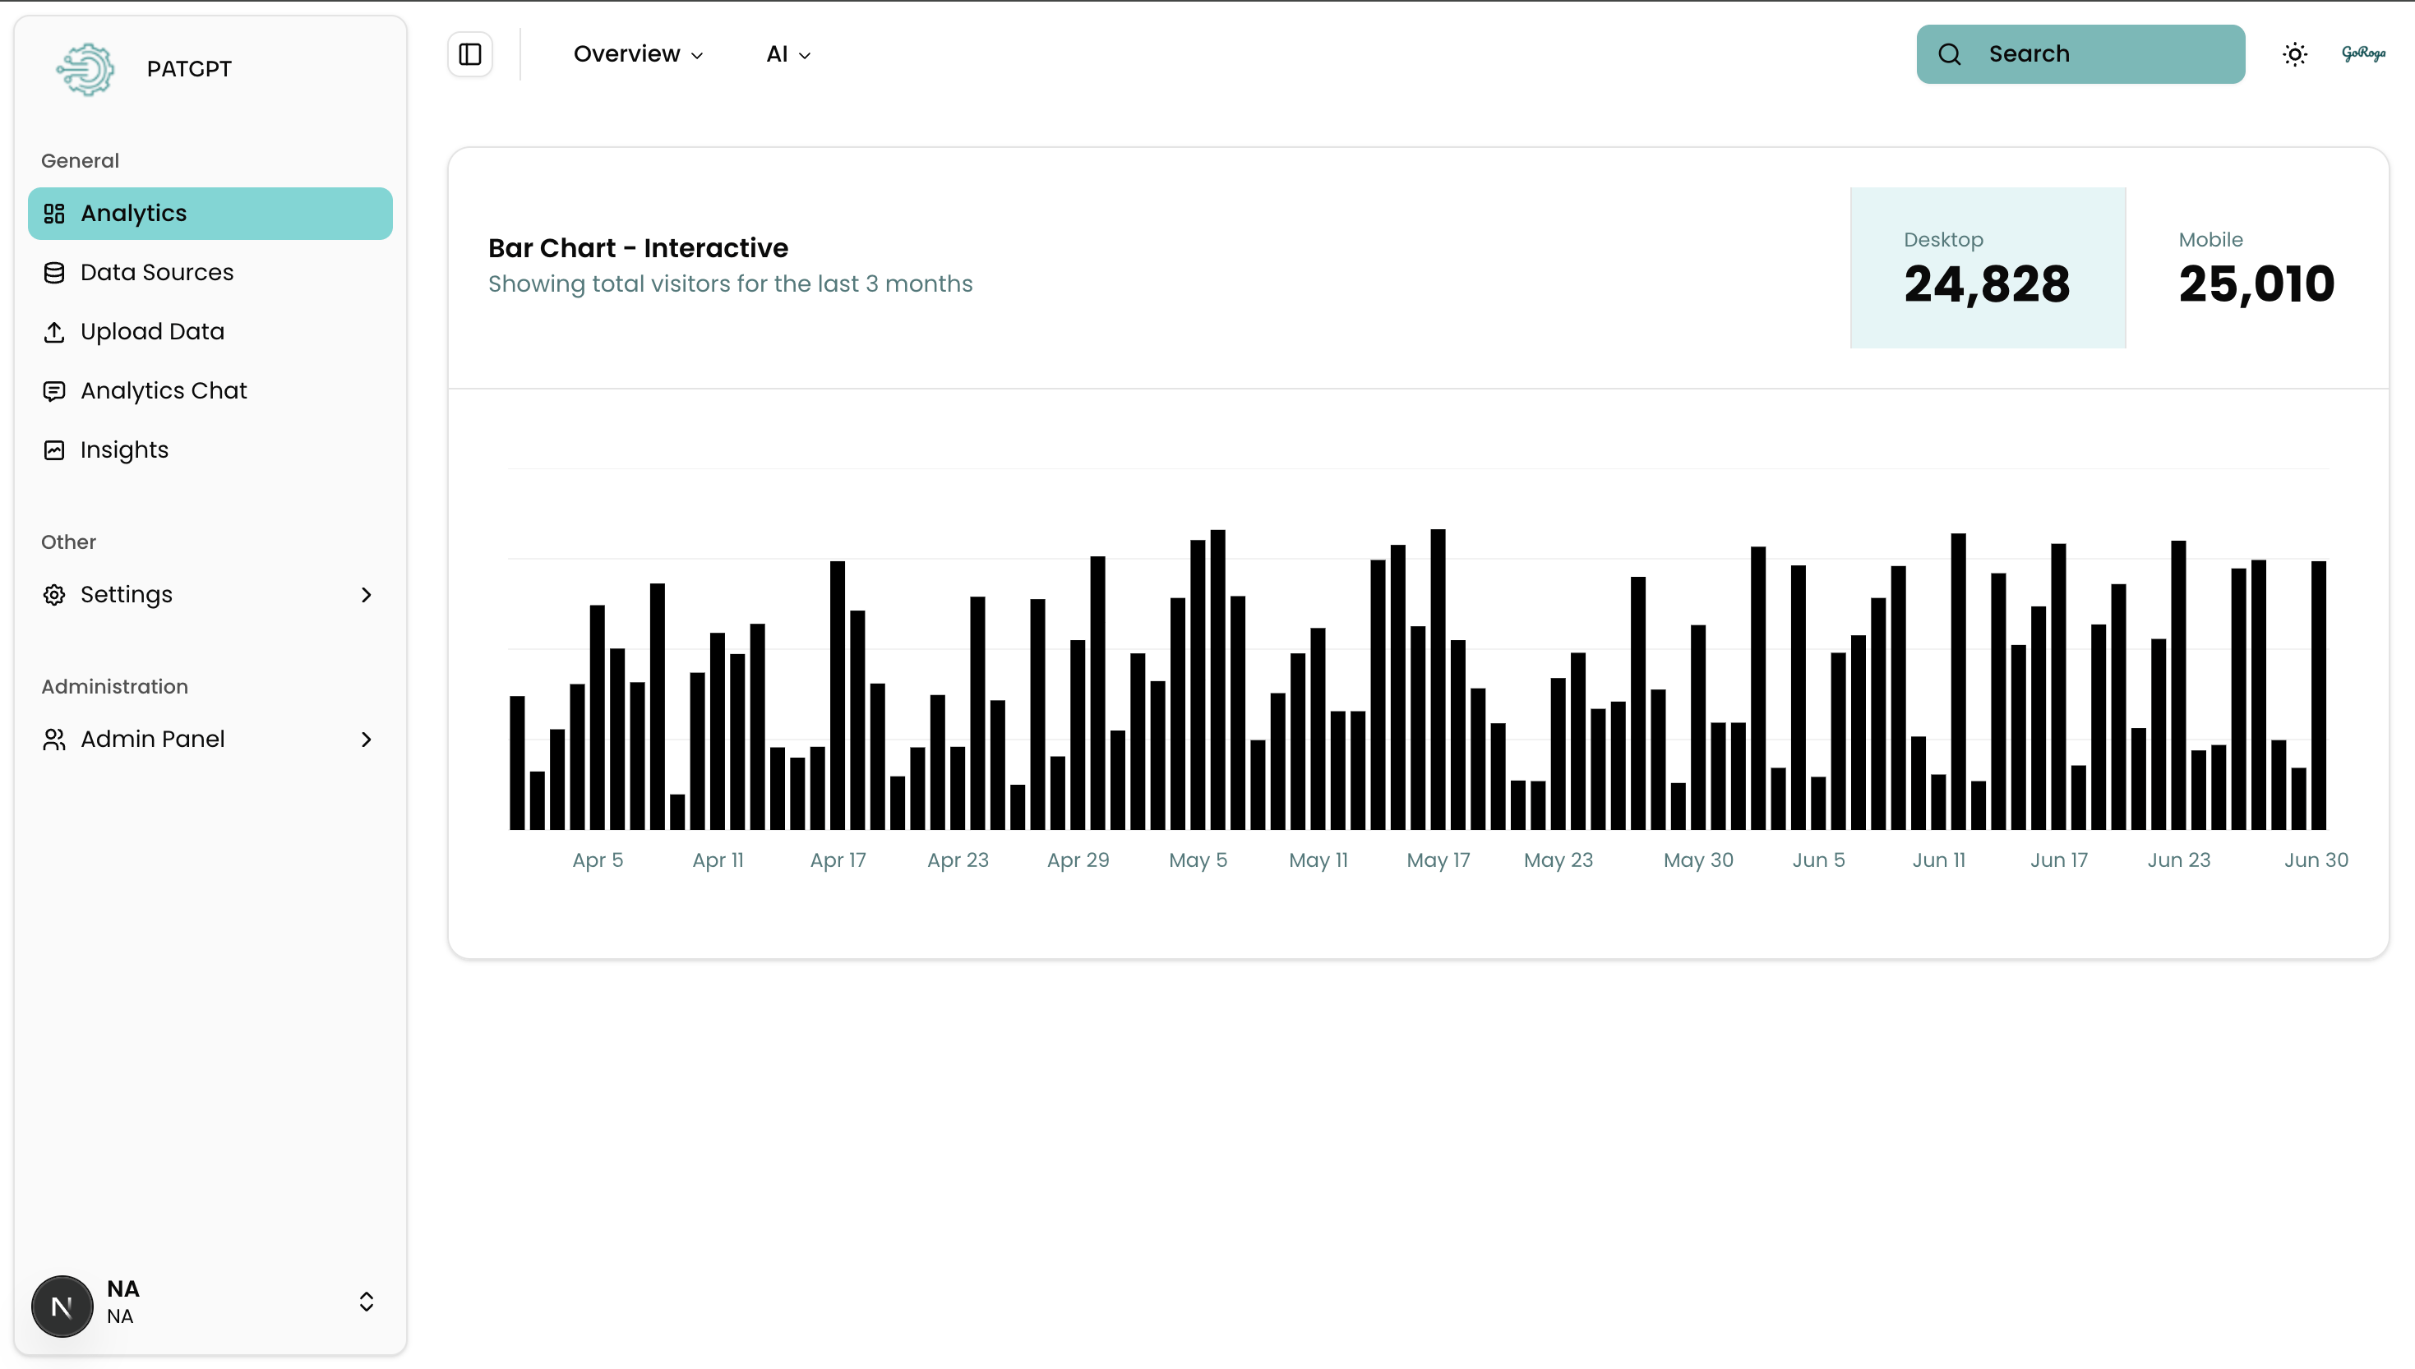Click the PATCPT app name
The width and height of the screenshot is (2415, 1369).
click(189, 69)
